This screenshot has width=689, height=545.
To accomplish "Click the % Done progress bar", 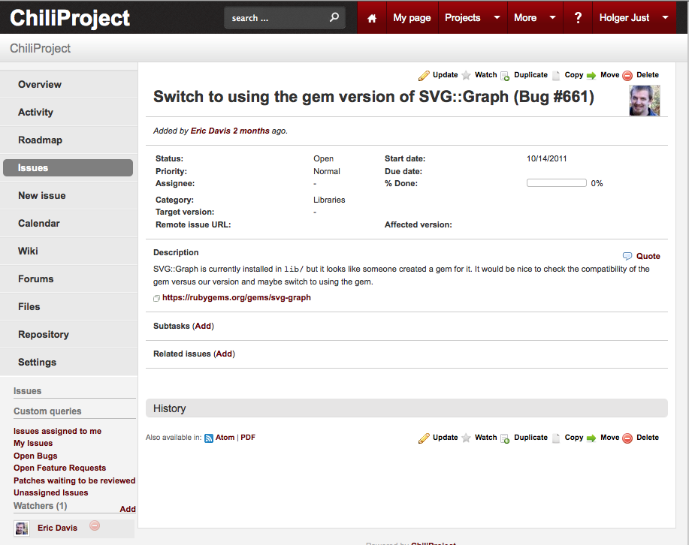I will (556, 183).
